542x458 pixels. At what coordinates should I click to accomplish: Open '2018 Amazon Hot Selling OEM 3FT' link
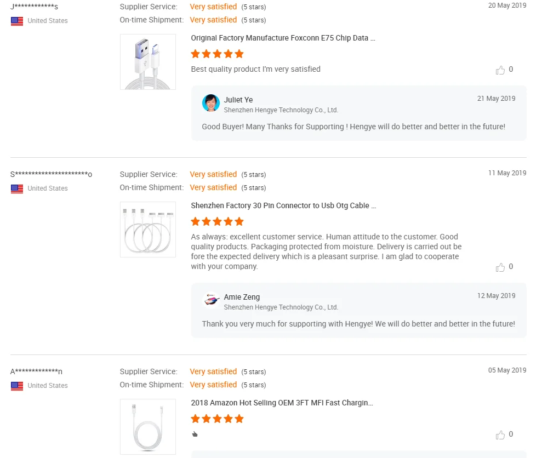(282, 403)
